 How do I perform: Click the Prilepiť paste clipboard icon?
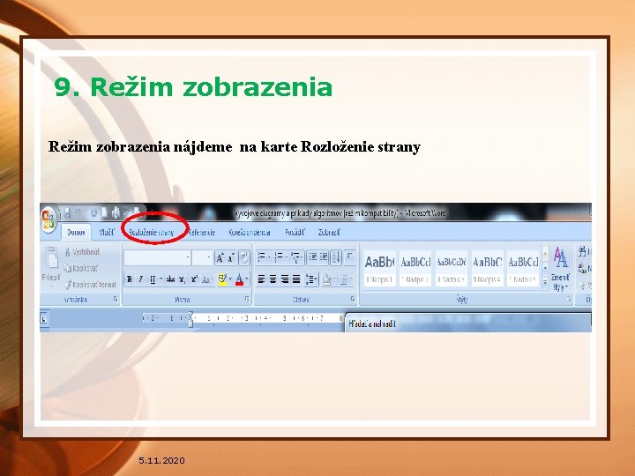click(51, 257)
